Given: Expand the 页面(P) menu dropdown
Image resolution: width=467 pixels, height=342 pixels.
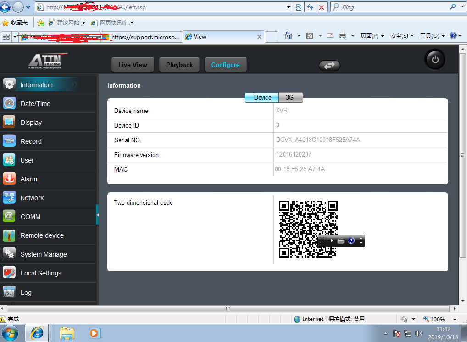Looking at the screenshot, I should [x=372, y=36].
